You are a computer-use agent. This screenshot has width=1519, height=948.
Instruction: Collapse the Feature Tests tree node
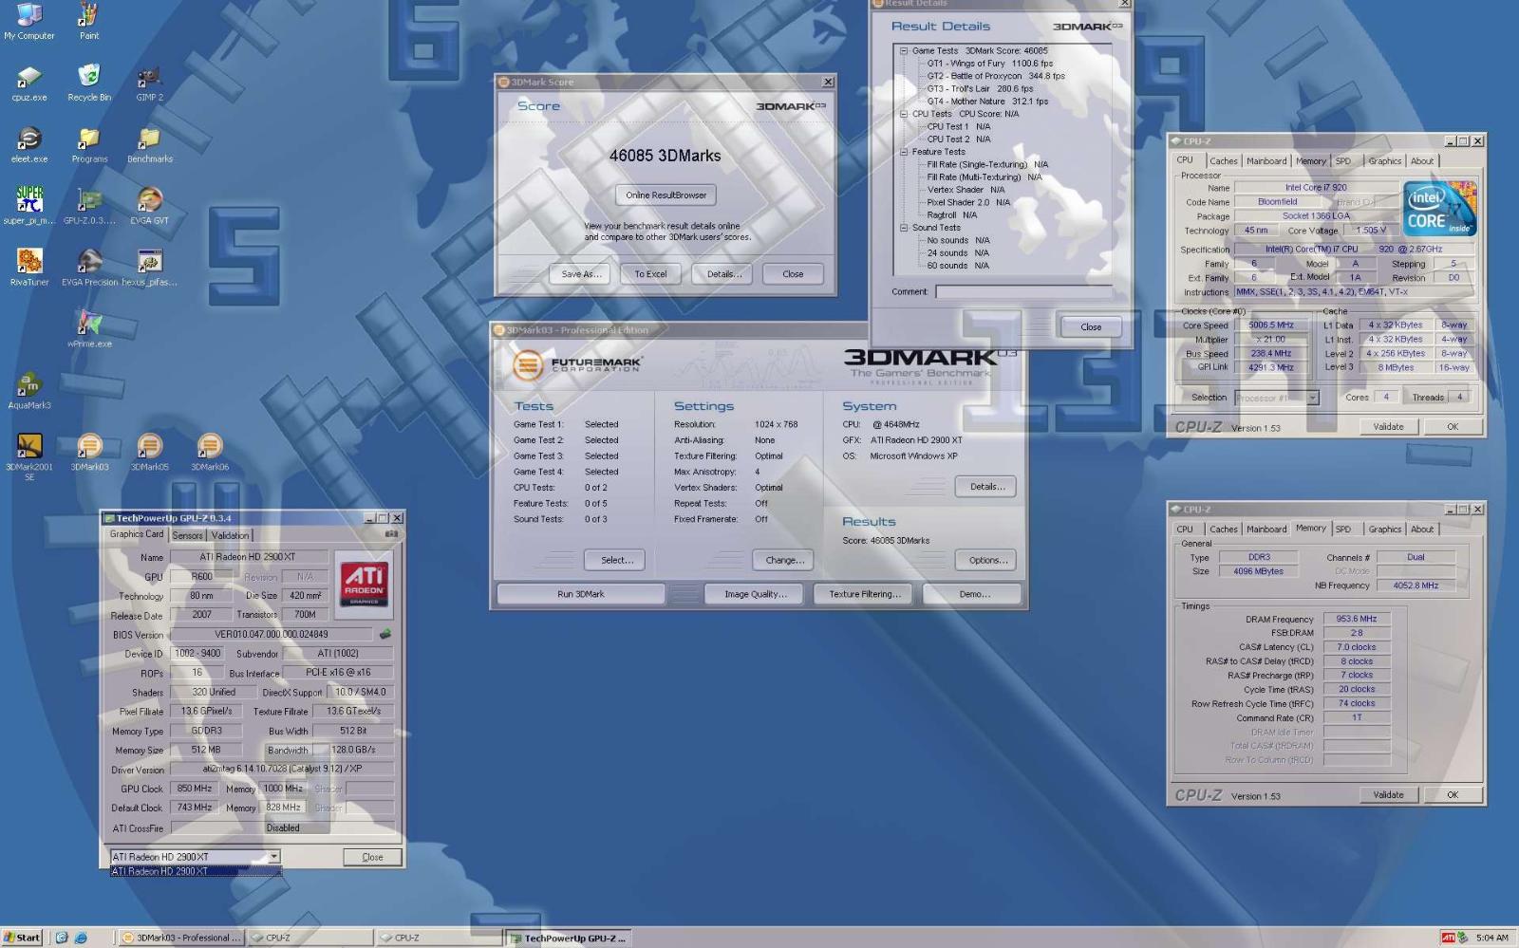tap(904, 152)
